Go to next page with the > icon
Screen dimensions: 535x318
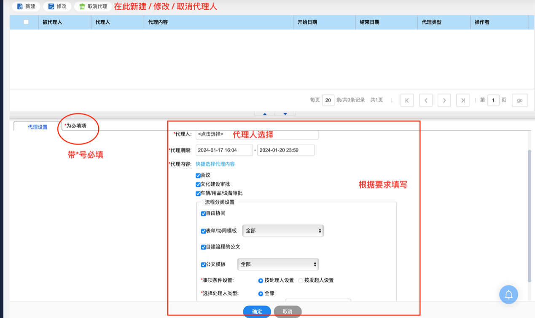[x=444, y=100]
